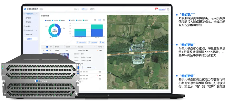The image size is (228, 102).
Task: Open the user avatar in the header
Action: [x=168, y=9]
